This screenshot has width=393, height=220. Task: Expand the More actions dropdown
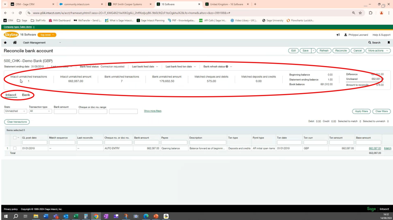pos(378,51)
